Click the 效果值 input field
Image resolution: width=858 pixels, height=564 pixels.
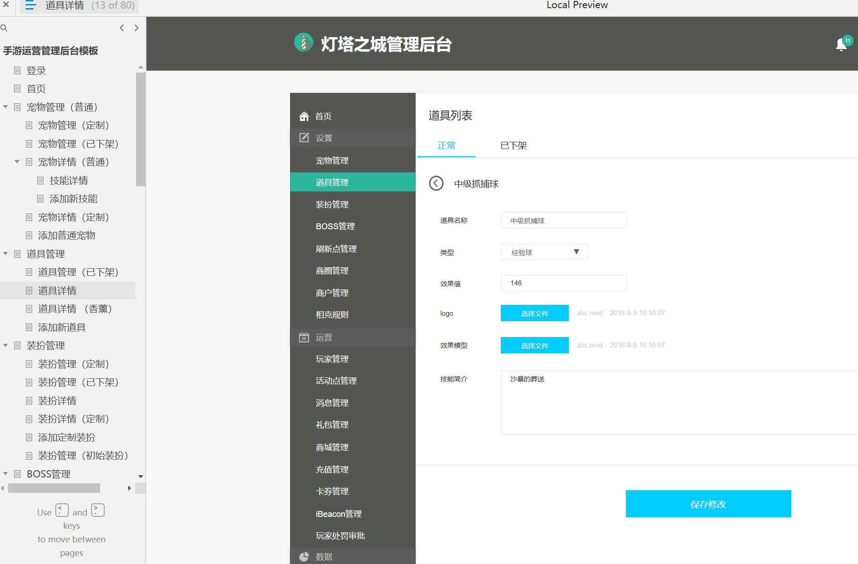point(563,283)
